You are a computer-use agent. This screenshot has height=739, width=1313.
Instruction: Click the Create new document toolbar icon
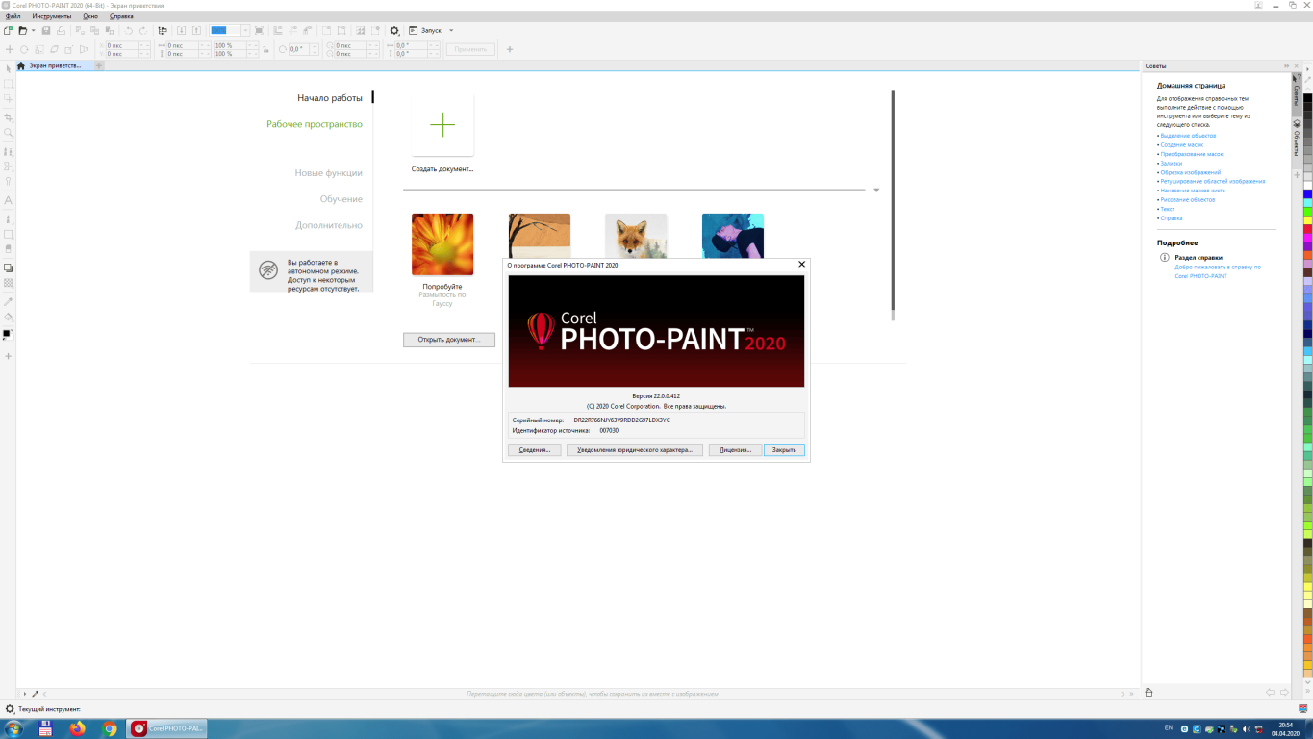point(9,31)
